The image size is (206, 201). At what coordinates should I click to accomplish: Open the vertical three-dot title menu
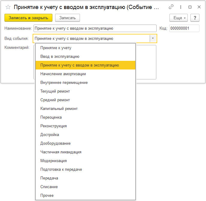point(181,7)
